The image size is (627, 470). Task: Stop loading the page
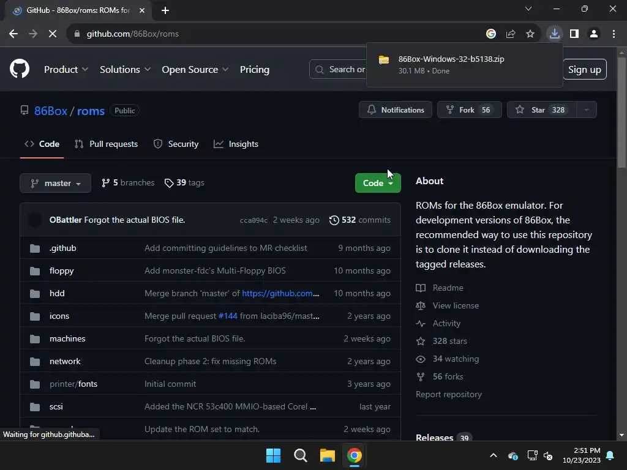pyautogui.click(x=53, y=34)
